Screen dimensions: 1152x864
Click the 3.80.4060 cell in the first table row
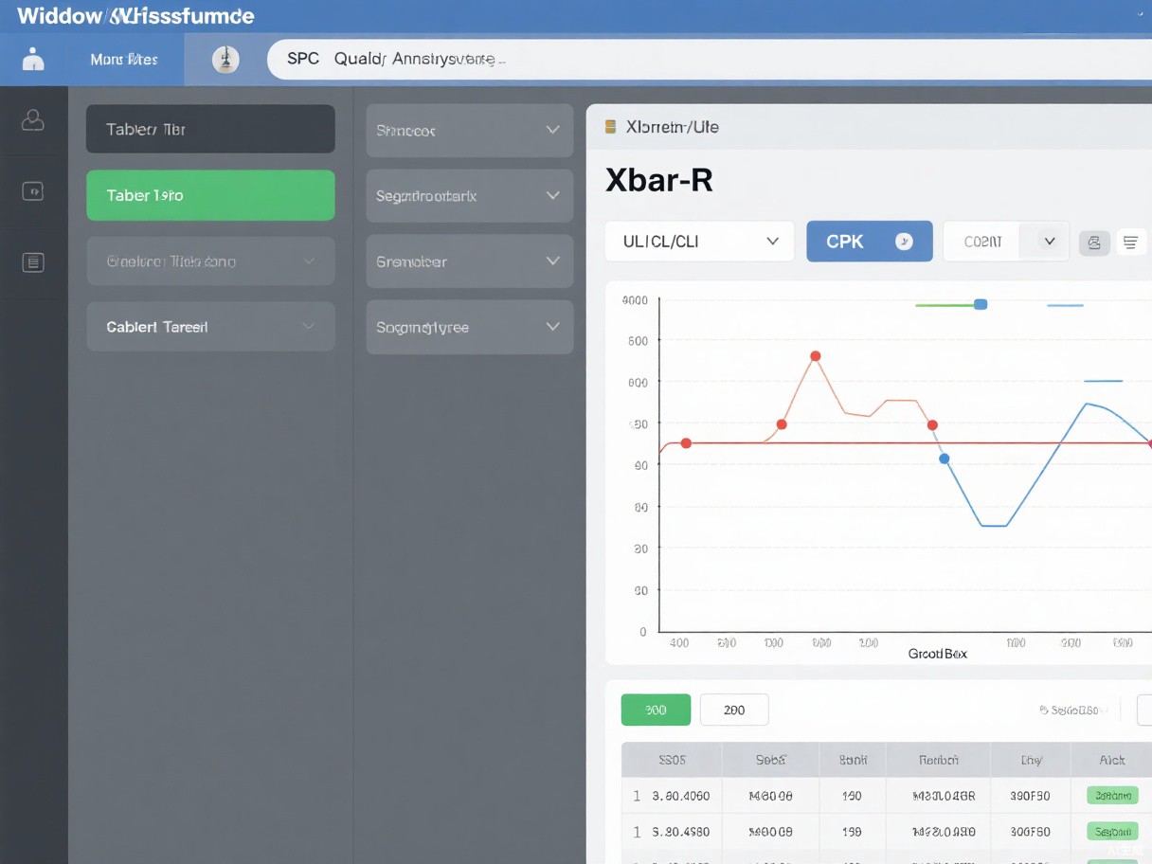point(681,796)
